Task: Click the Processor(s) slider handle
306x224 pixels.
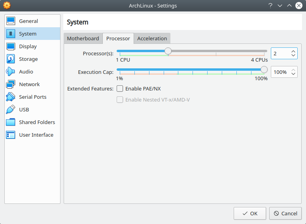Action: click(168, 51)
